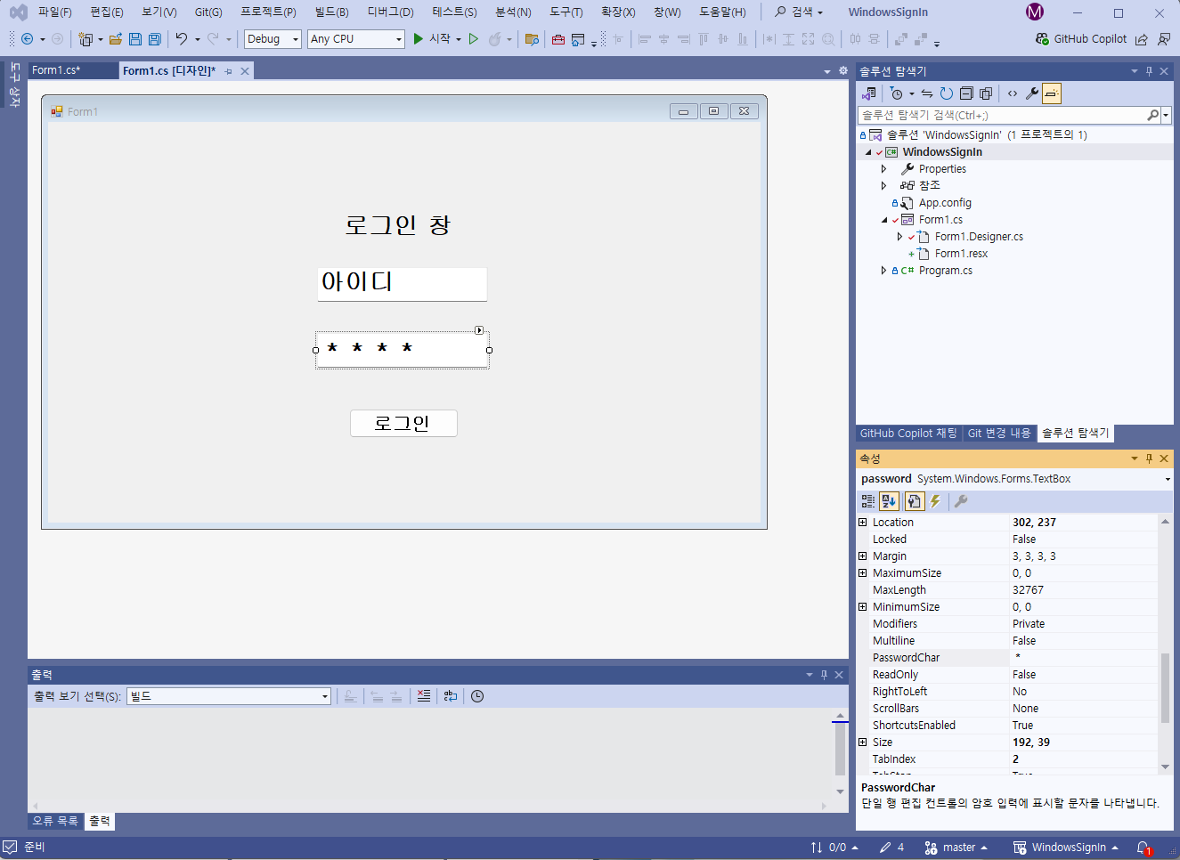
Task: Toggle Preview Selected Items button
Action: (x=1052, y=93)
